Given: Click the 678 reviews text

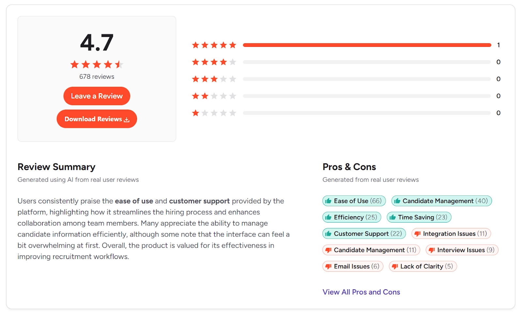Looking at the screenshot, I should (97, 76).
